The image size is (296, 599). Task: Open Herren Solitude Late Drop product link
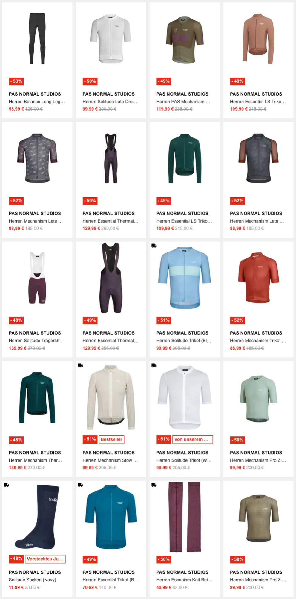click(x=110, y=102)
